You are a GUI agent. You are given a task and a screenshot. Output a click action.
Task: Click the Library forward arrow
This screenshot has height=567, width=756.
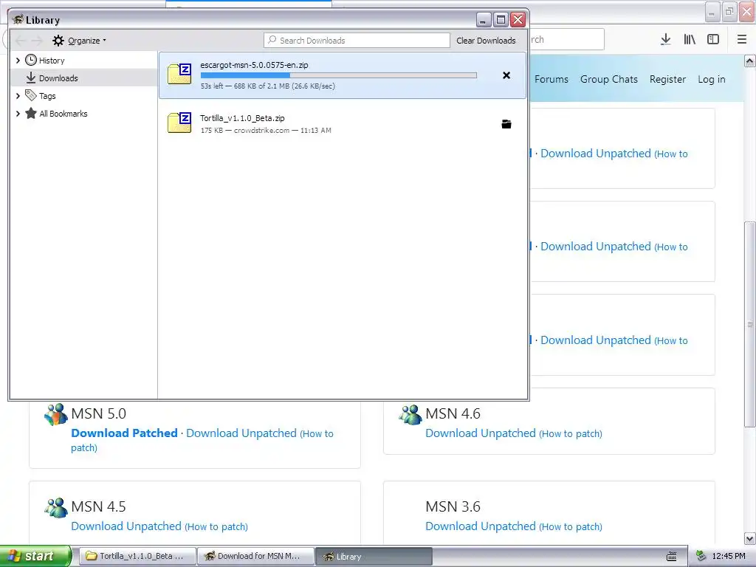(37, 41)
